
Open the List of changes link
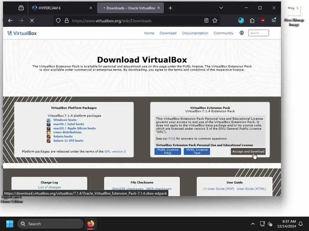(49, 187)
